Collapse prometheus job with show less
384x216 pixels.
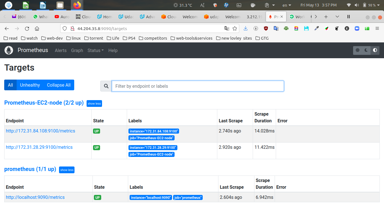click(x=67, y=170)
